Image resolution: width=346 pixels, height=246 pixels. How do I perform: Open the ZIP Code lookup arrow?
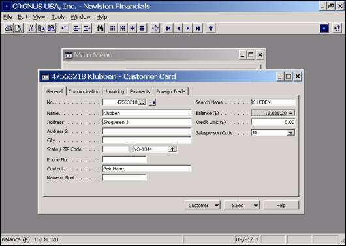pyautogui.click(x=172, y=149)
